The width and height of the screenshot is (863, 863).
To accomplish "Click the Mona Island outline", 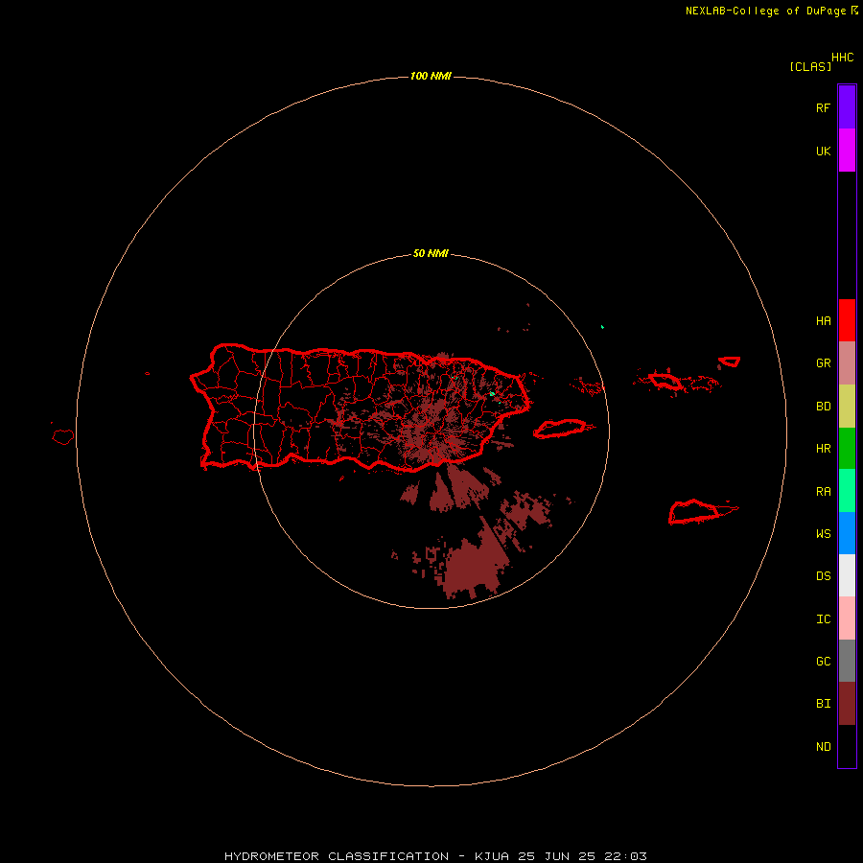I will [63, 437].
